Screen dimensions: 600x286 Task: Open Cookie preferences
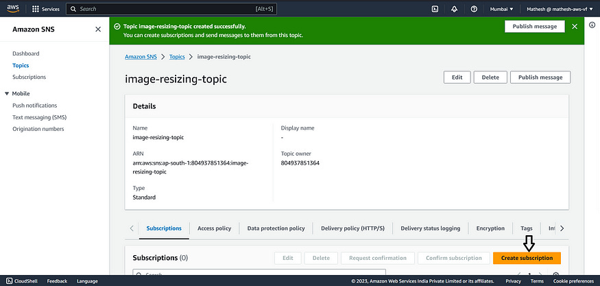point(573,281)
